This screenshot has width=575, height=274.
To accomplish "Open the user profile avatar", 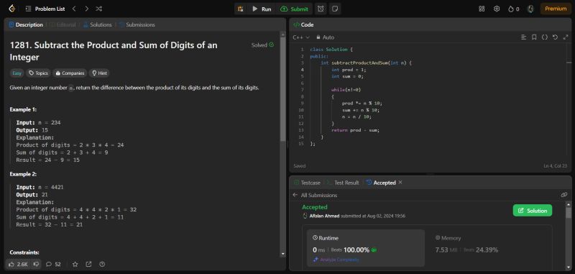I will [530, 9].
